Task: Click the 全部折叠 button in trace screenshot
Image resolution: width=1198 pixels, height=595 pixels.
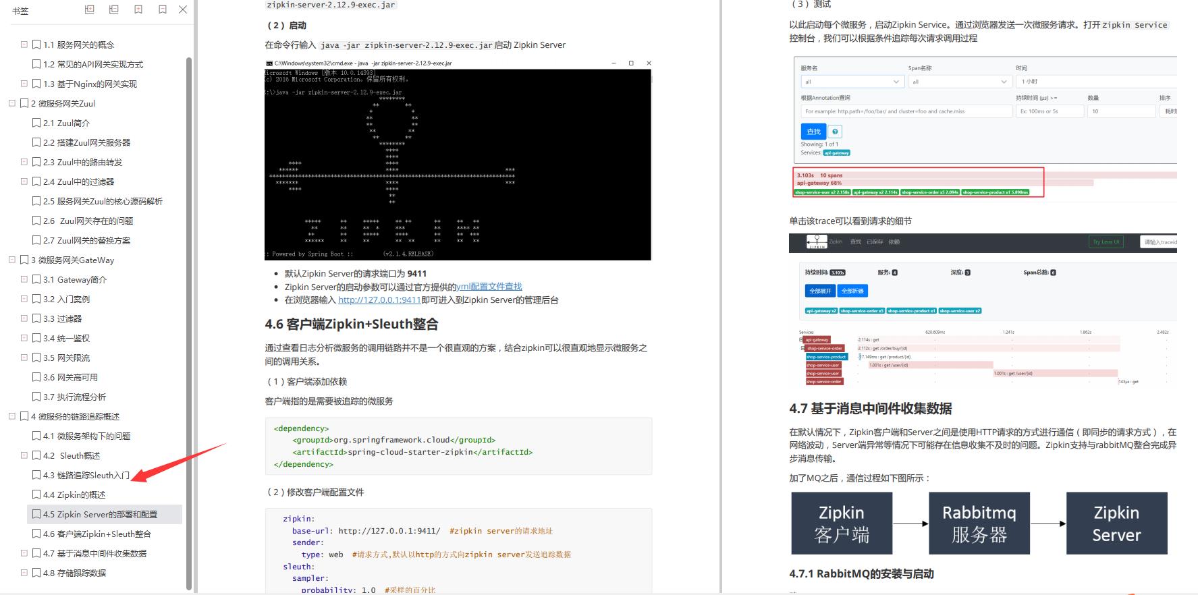Action: click(x=852, y=291)
